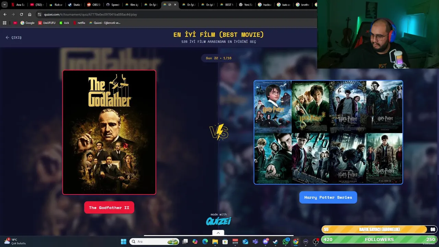The height and width of the screenshot is (247, 439).
Task: Exit the quiz with ÇIKIŞ
Action: [14, 37]
